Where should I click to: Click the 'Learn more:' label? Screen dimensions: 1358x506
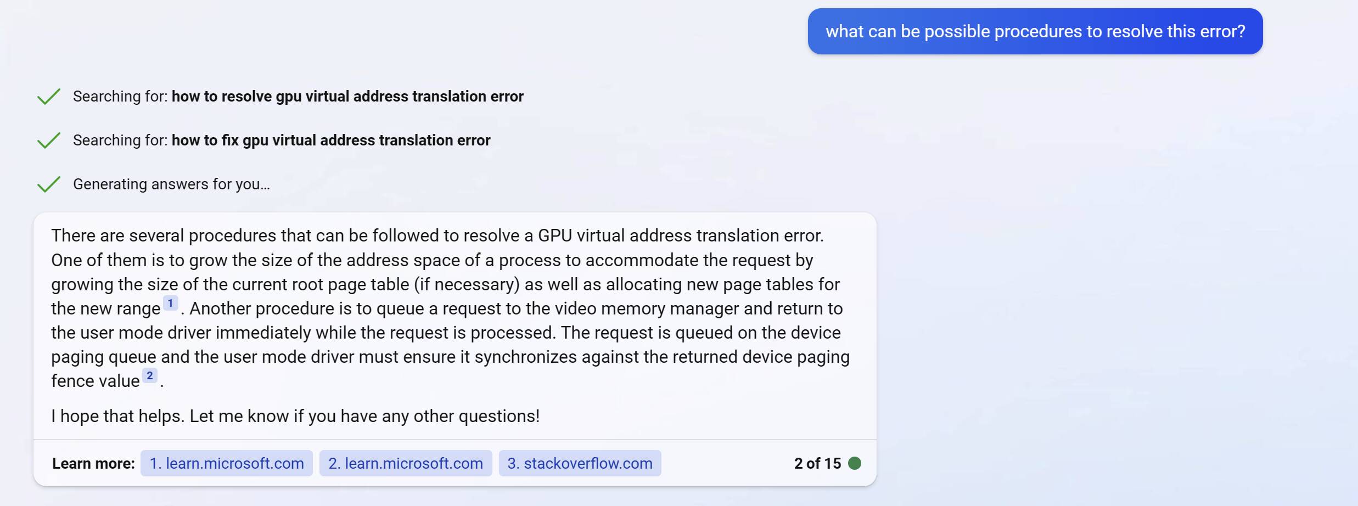(93, 464)
